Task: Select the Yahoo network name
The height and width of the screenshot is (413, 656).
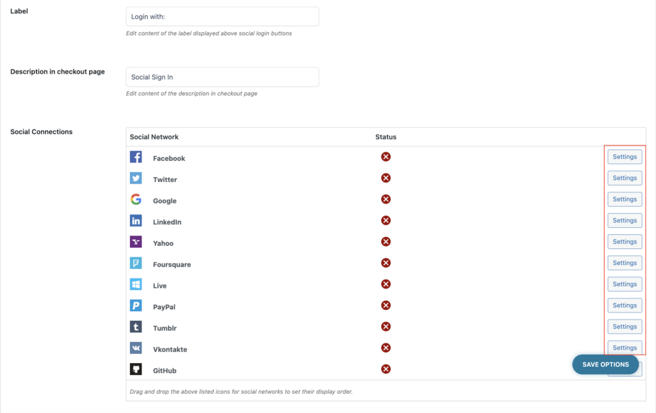Action: 163,243
